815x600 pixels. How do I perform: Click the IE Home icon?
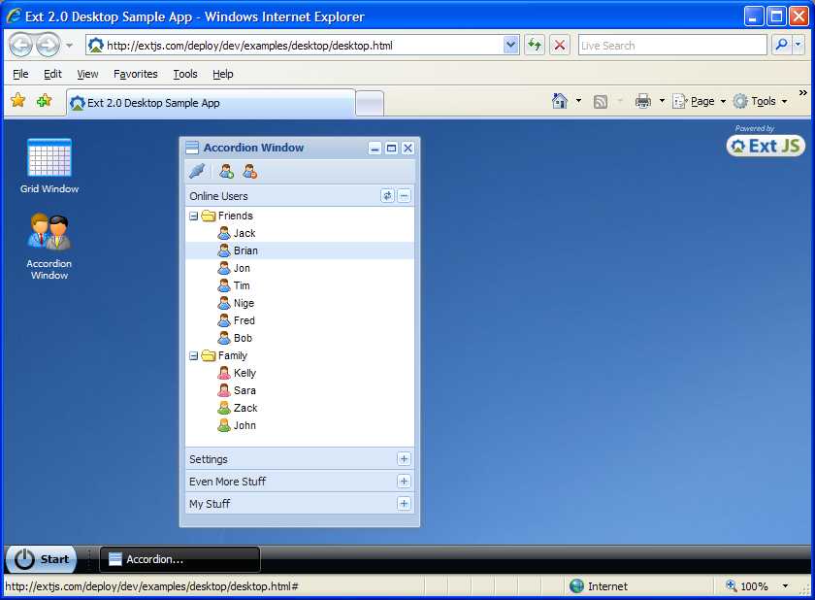[560, 101]
